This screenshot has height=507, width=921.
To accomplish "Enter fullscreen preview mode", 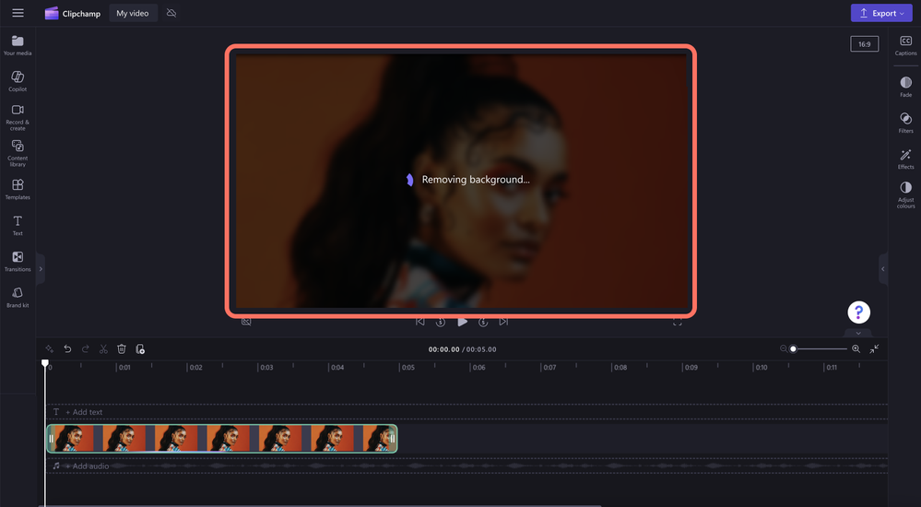I will coord(678,322).
